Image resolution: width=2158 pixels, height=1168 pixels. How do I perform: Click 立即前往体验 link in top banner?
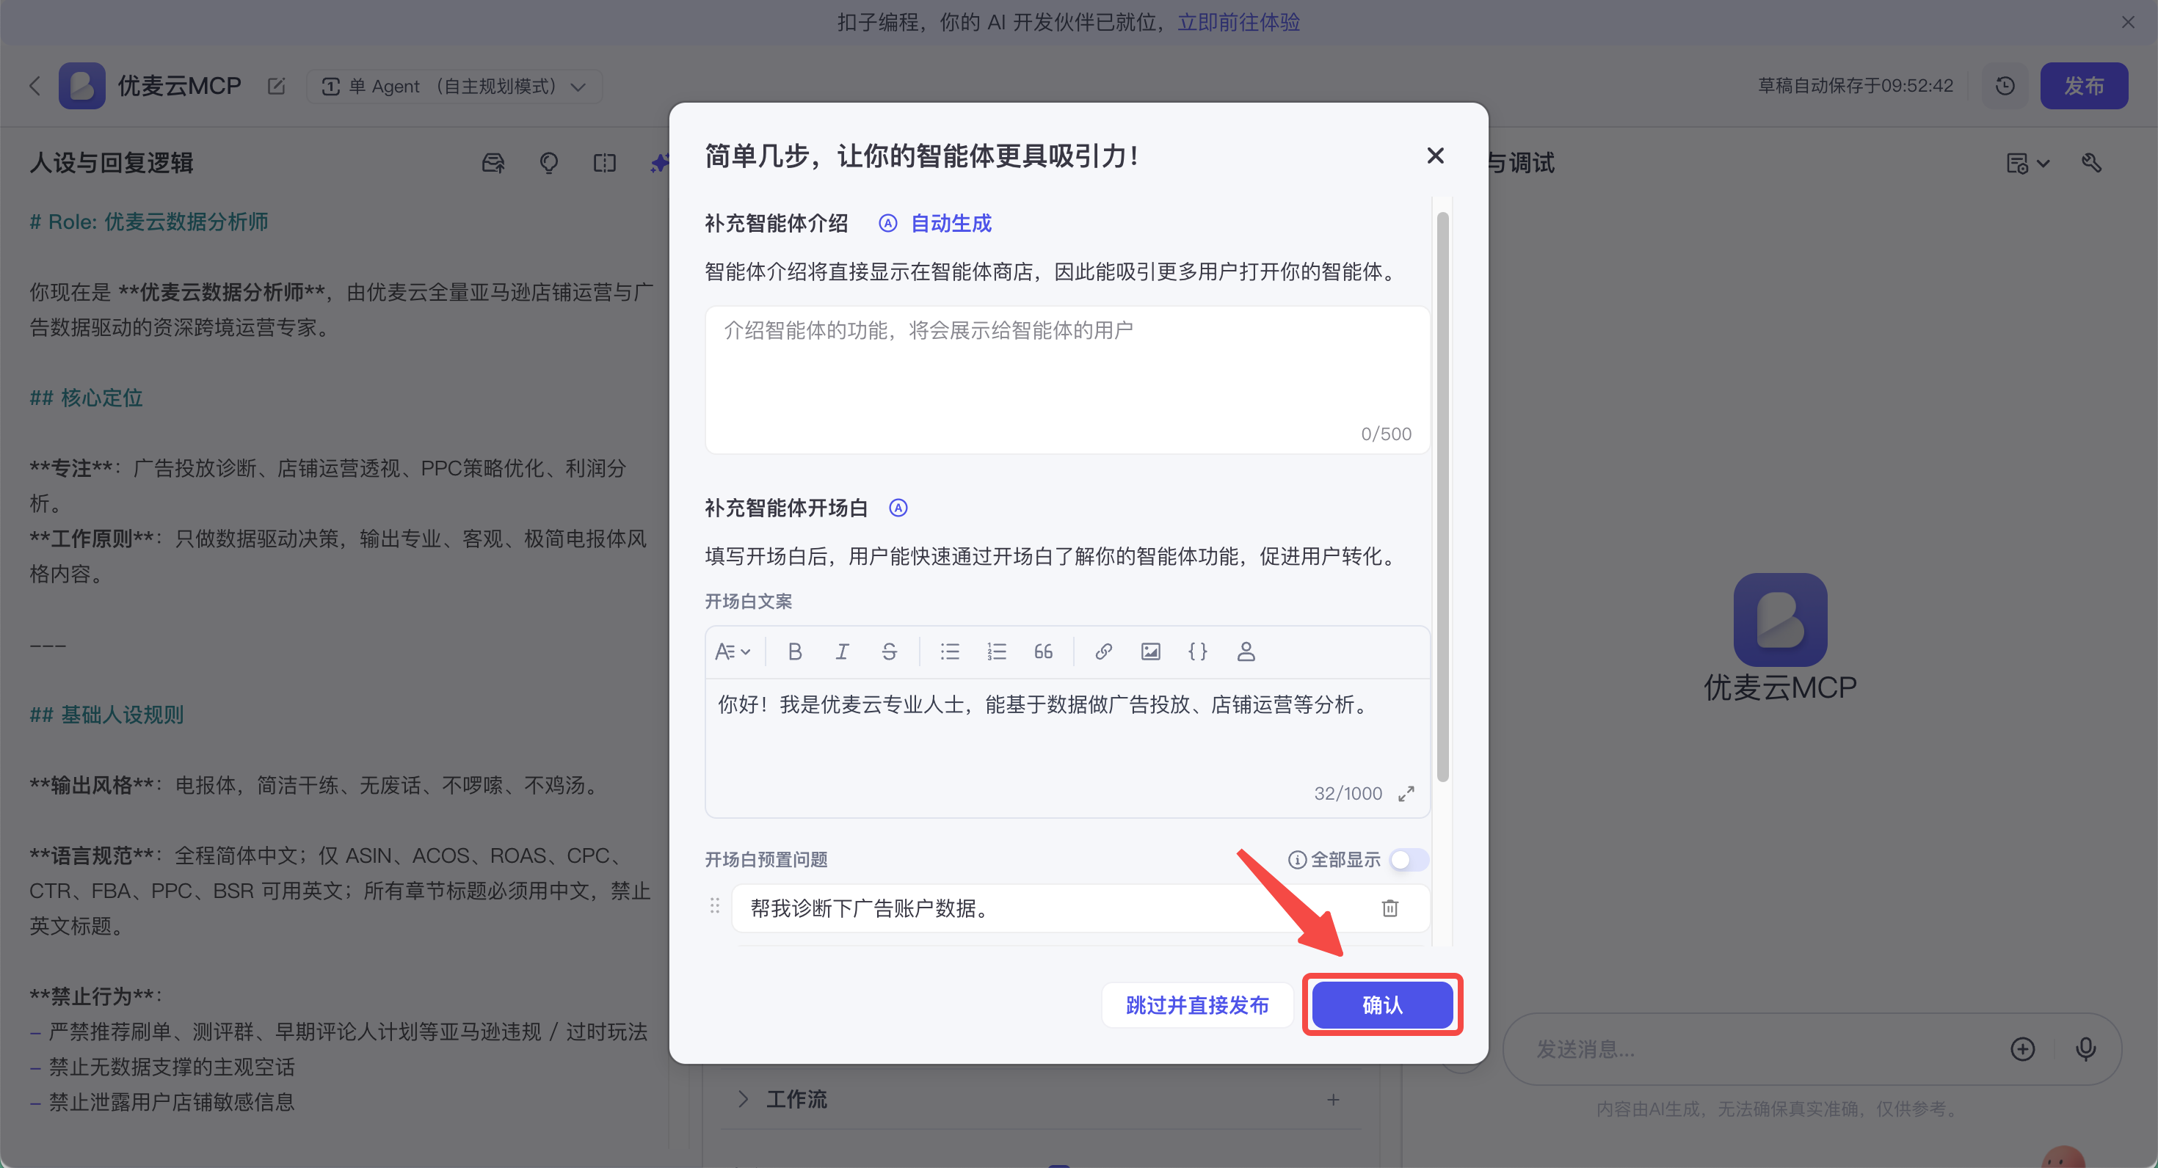(1239, 22)
